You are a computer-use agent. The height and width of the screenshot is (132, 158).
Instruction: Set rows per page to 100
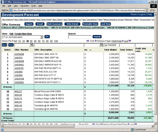point(56,41)
